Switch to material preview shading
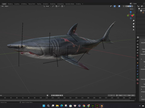Screen dimensions: 145x108 [130, 6]
